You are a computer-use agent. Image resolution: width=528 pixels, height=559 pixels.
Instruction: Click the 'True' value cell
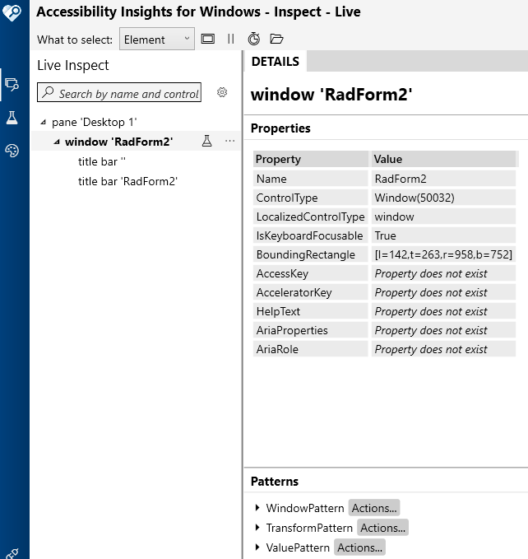coord(443,235)
